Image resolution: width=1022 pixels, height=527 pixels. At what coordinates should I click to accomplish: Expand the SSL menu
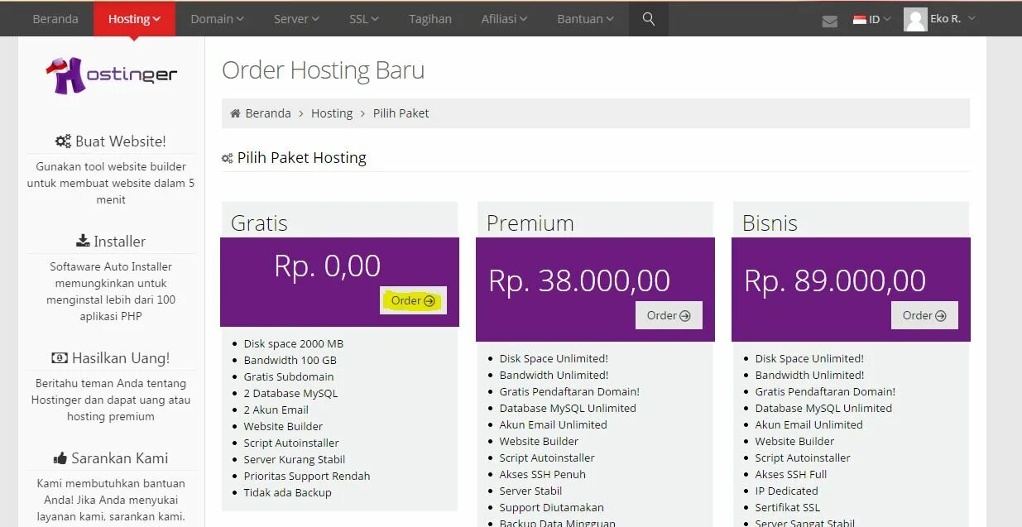tap(363, 18)
